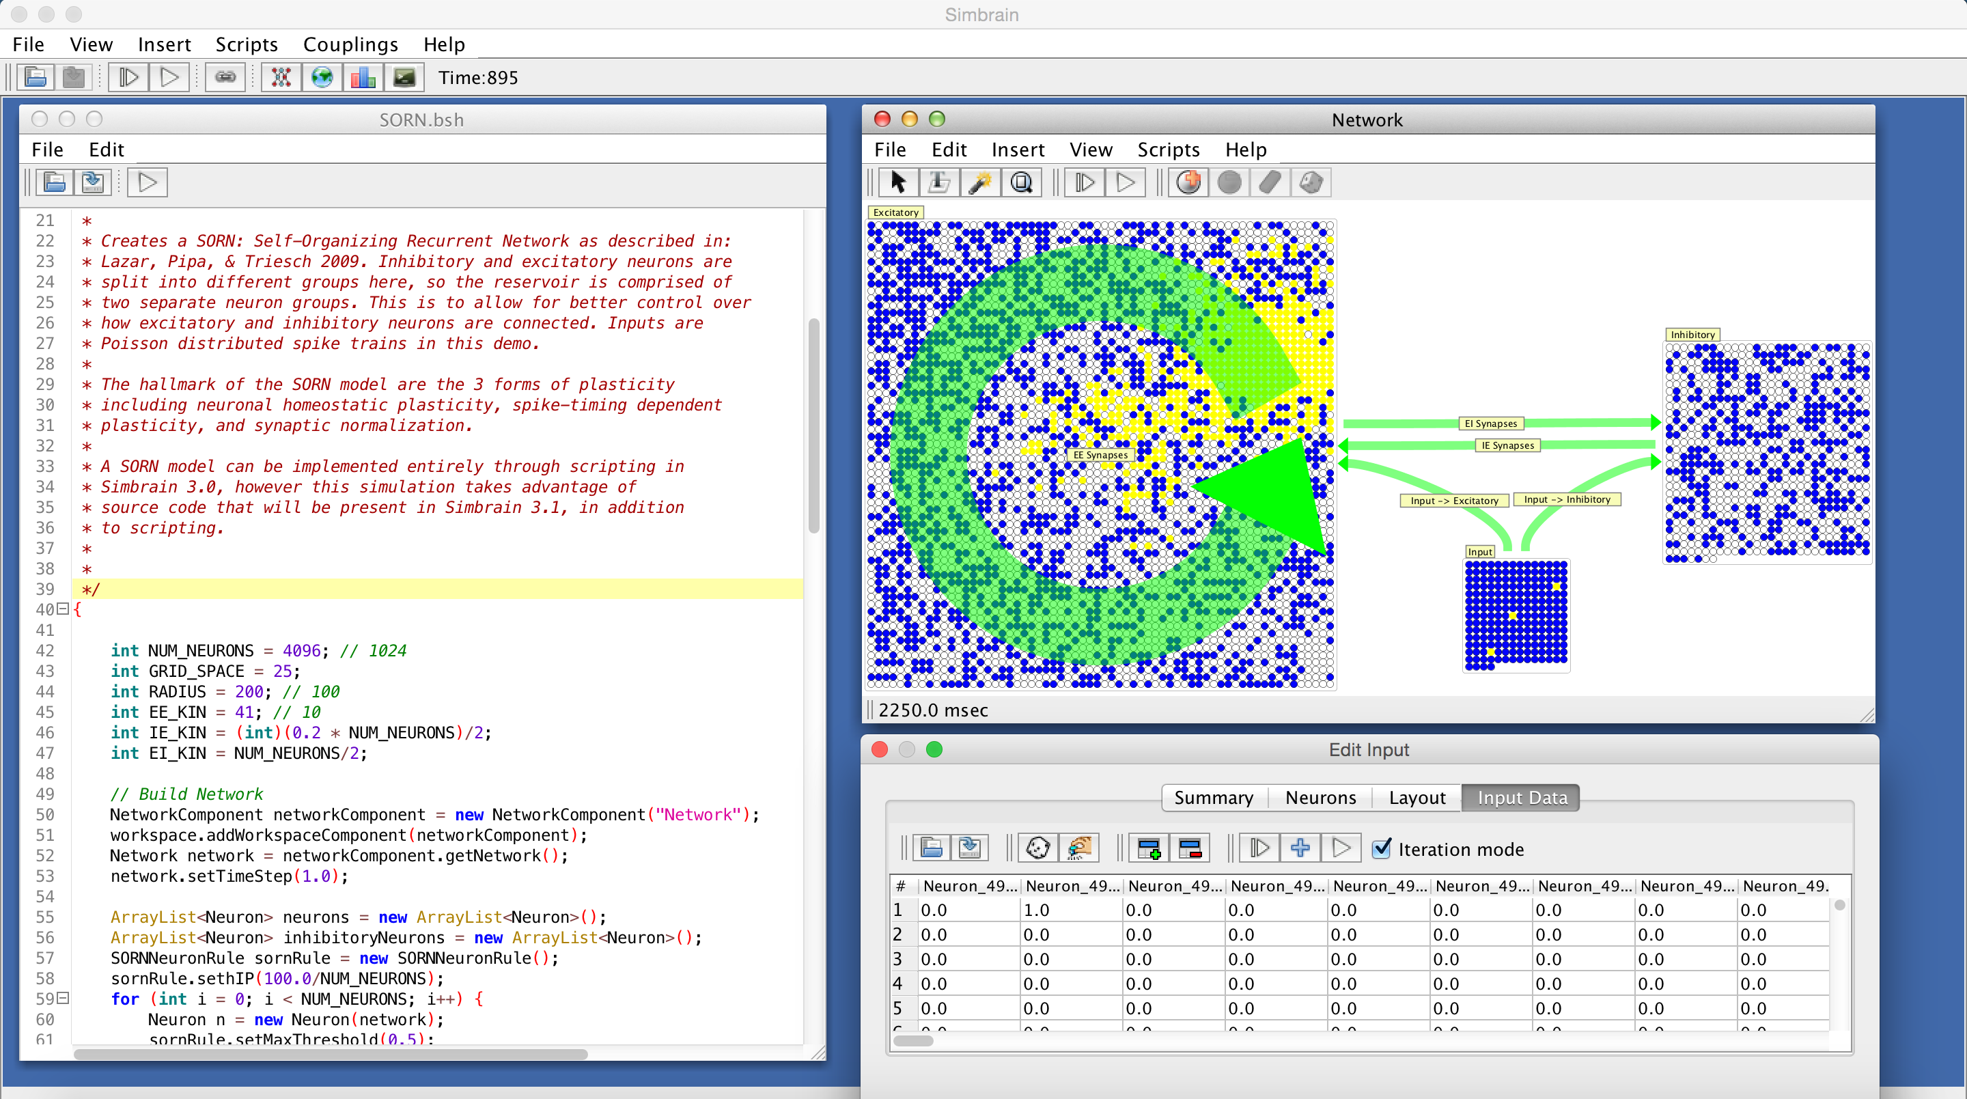This screenshot has height=1099, width=1967.
Task: Click the script editor vertical scrollbar
Action: point(814,426)
